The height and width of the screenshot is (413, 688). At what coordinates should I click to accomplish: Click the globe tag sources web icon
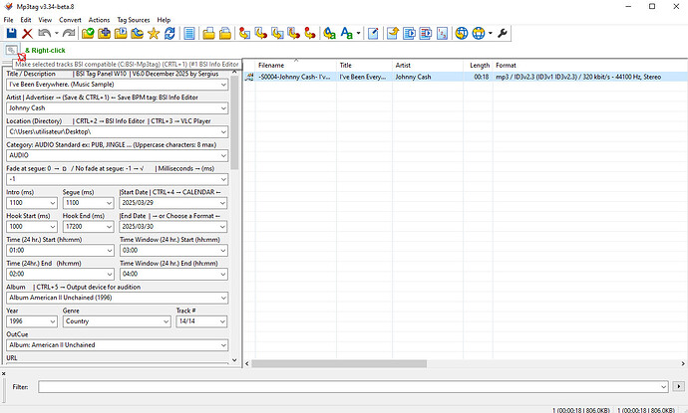479,33
